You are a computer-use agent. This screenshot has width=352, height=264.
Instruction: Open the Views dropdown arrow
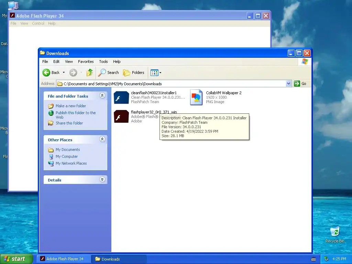coord(160,73)
